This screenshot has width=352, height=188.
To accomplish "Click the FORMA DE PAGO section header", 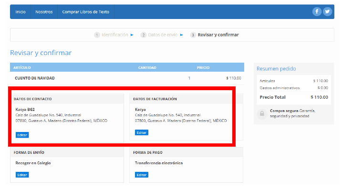I will [148, 152].
